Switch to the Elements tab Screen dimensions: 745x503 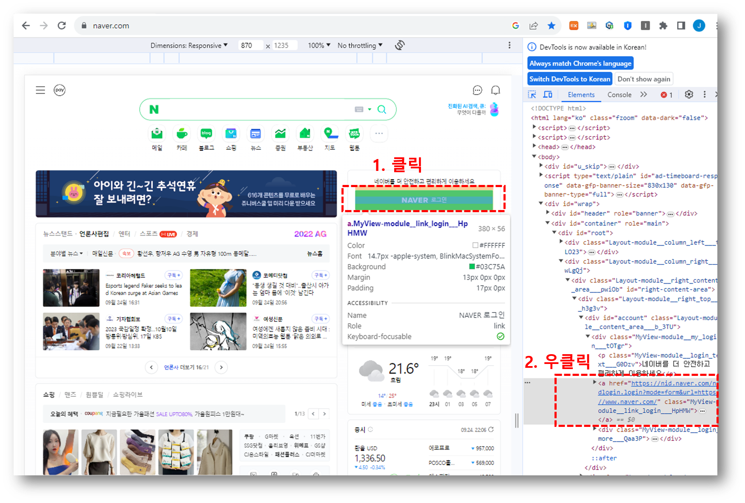(581, 95)
